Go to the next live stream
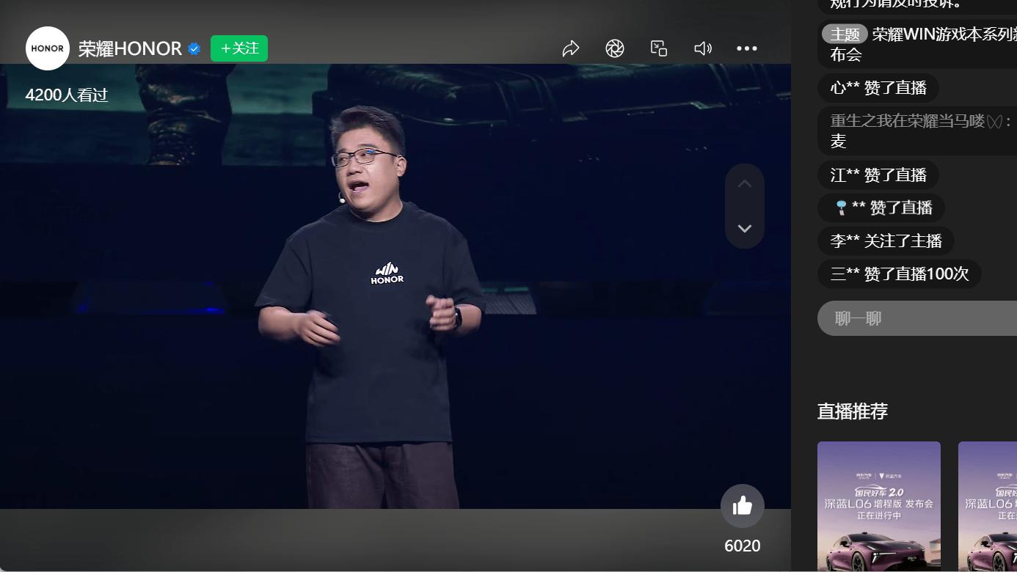The image size is (1017, 572). [x=745, y=228]
